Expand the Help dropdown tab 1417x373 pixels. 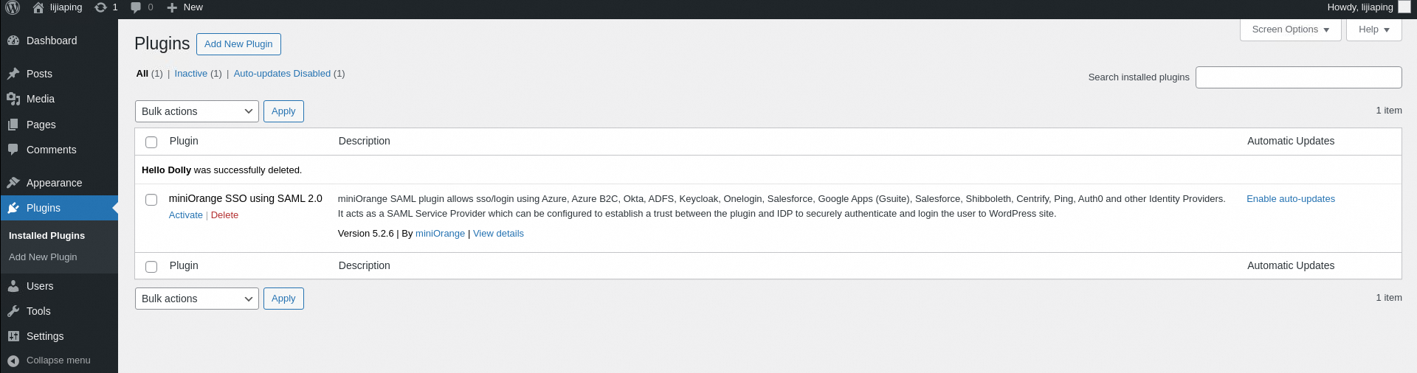[x=1373, y=29]
